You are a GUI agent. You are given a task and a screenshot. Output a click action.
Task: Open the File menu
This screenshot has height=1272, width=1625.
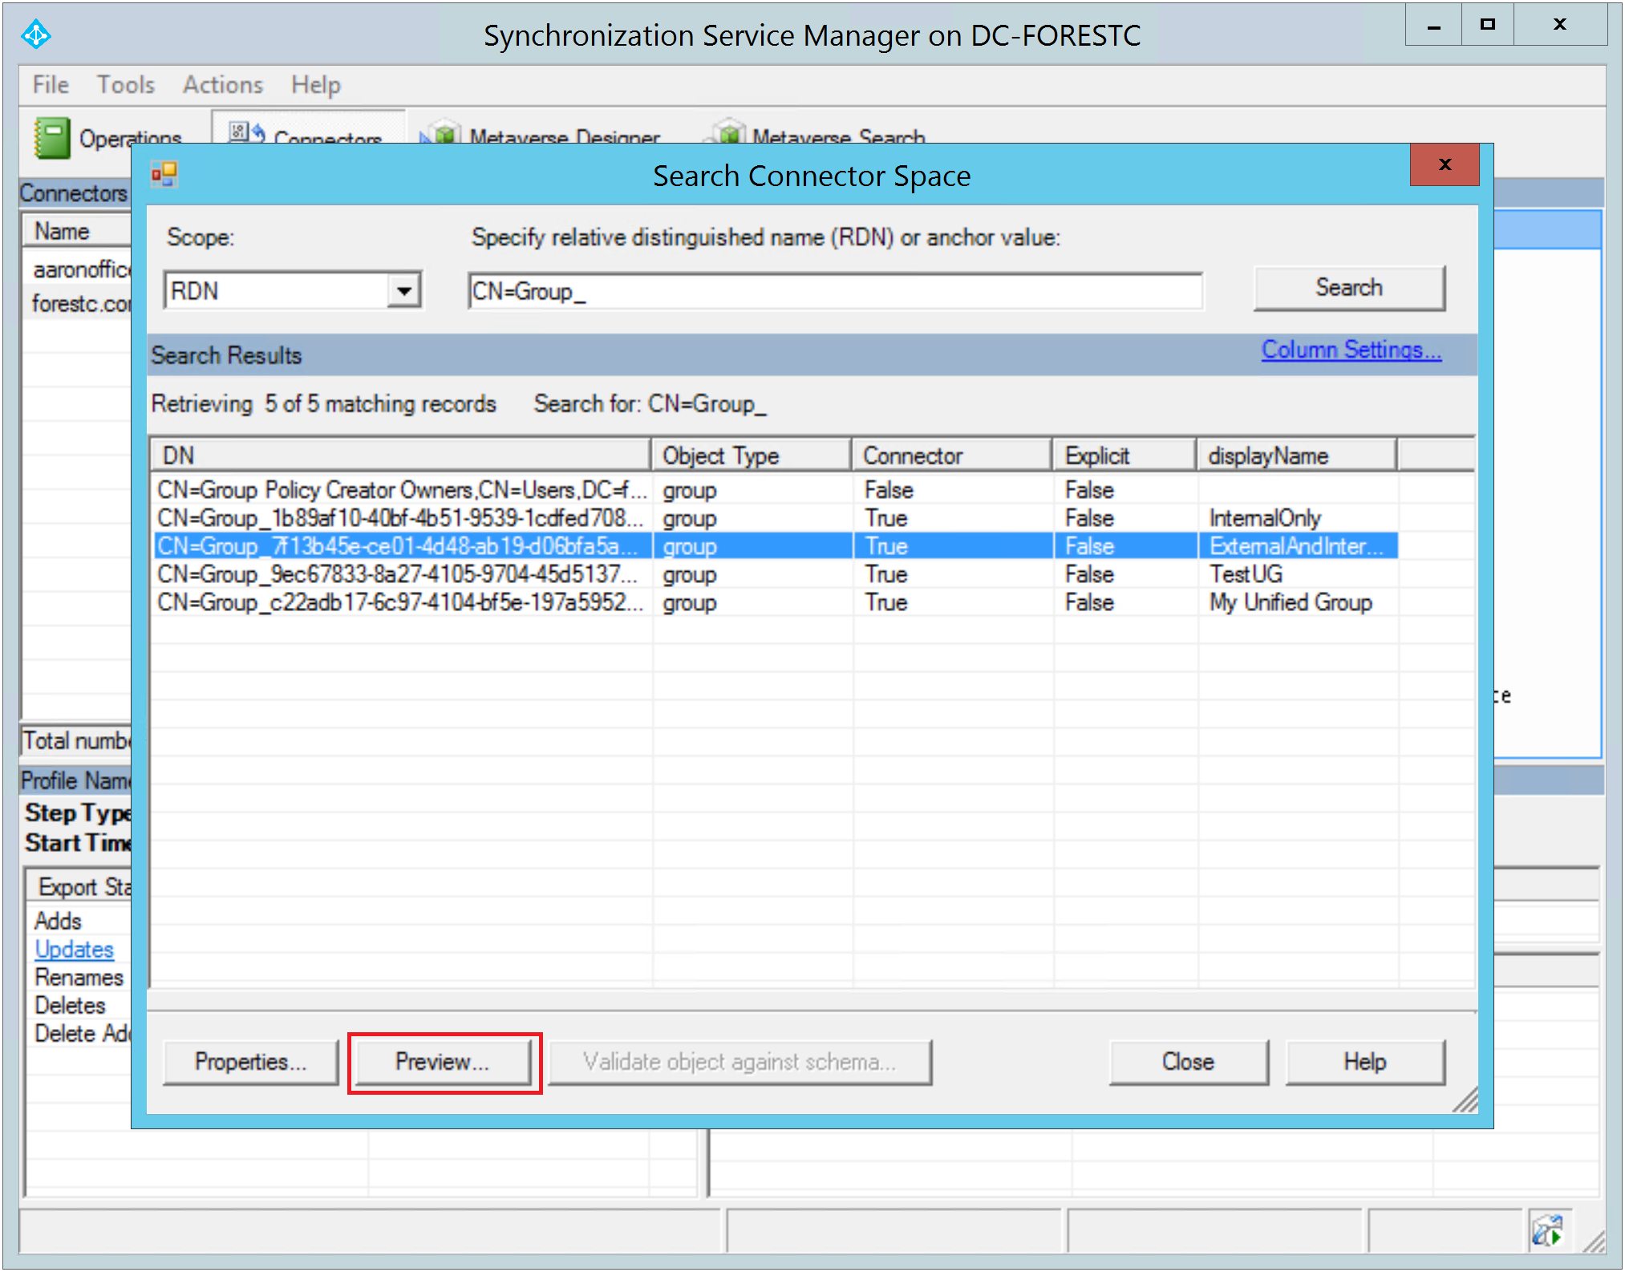click(51, 85)
